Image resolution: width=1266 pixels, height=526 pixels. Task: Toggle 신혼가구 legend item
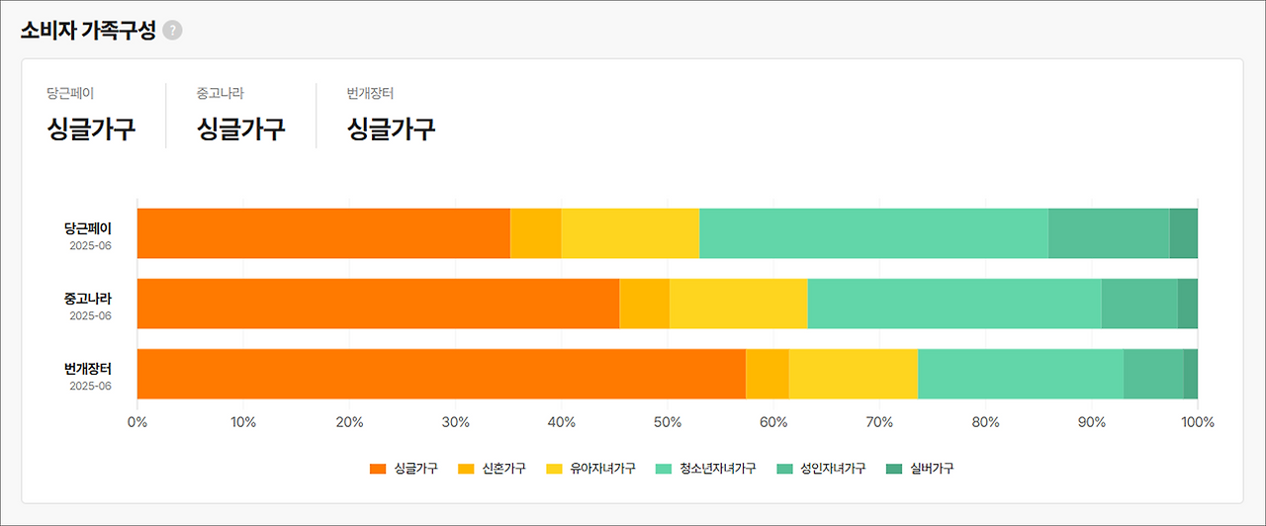[x=492, y=469]
